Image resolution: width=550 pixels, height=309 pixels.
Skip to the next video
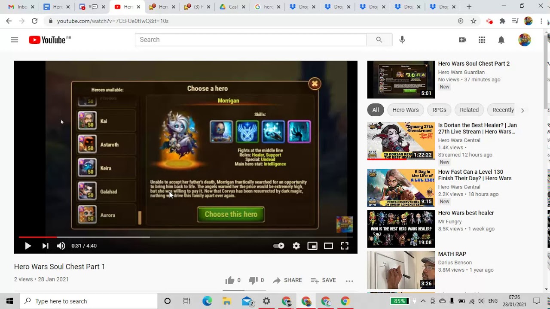click(x=45, y=246)
